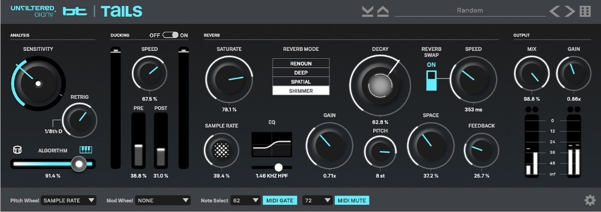Open settings with the gear icon
Screen dimensions: 601x212
pos(590,200)
